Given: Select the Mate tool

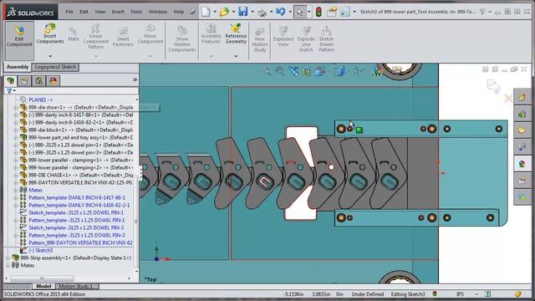Looking at the screenshot, I should [73, 34].
